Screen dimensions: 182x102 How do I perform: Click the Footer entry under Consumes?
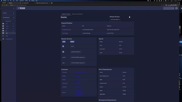pyautogui.click(x=64, y=80)
